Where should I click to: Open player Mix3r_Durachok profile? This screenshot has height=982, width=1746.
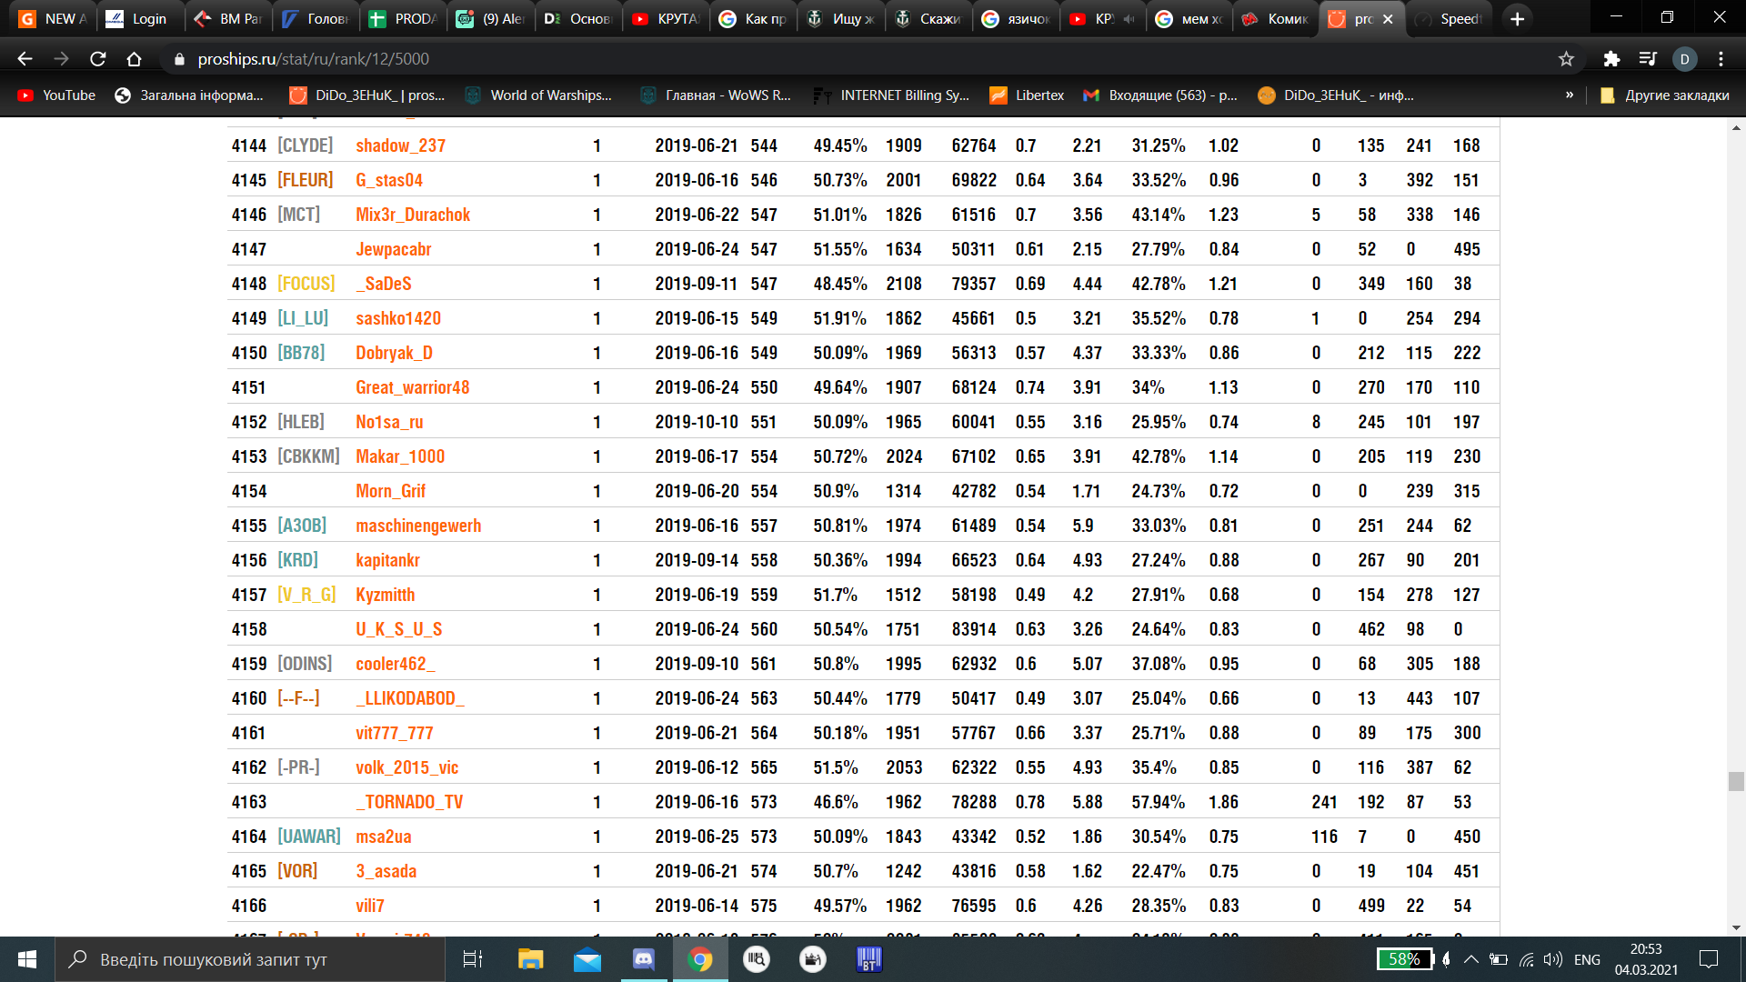click(413, 215)
